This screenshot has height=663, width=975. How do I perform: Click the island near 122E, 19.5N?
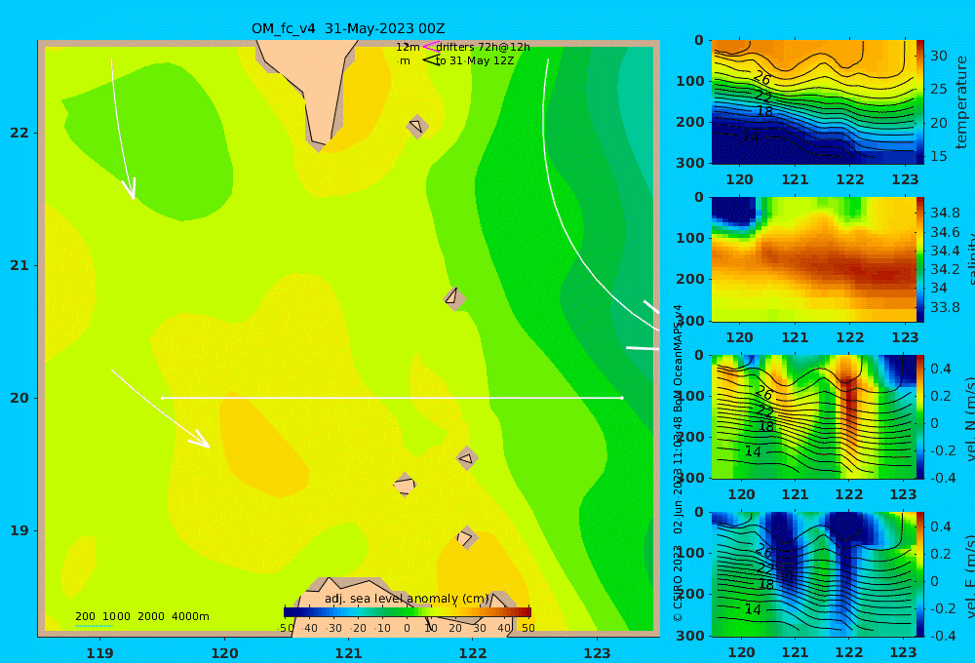coord(467,459)
